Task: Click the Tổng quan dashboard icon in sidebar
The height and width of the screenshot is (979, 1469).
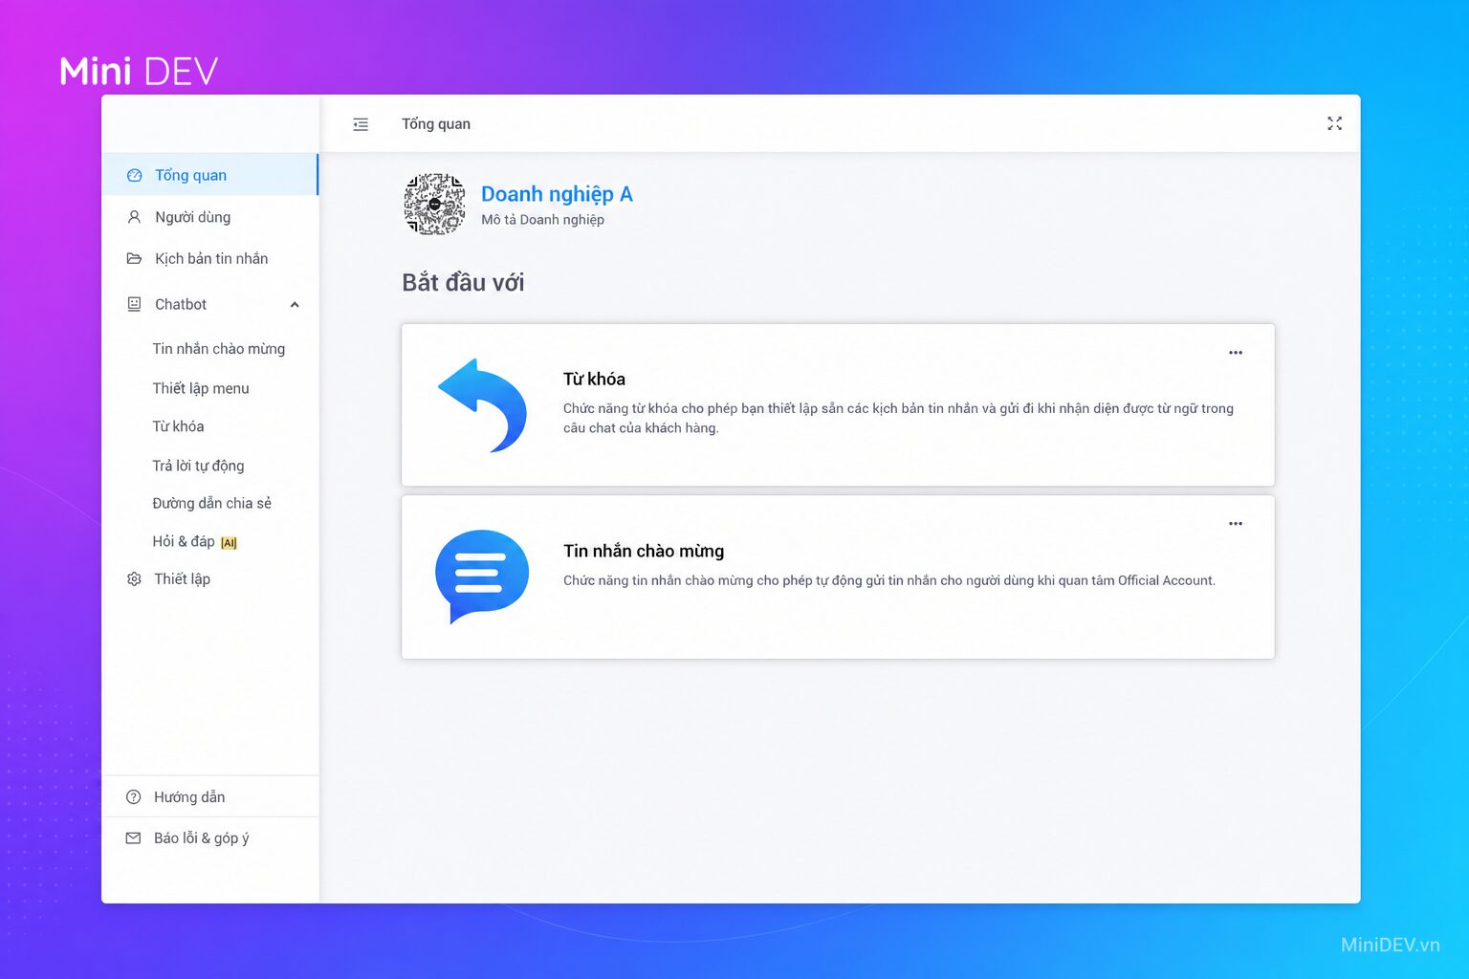Action: pyautogui.click(x=135, y=175)
